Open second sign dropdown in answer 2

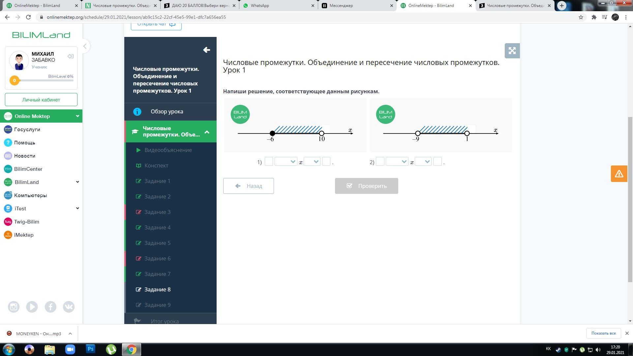click(423, 162)
